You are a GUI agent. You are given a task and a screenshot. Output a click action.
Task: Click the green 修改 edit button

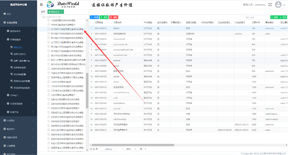coord(104,17)
